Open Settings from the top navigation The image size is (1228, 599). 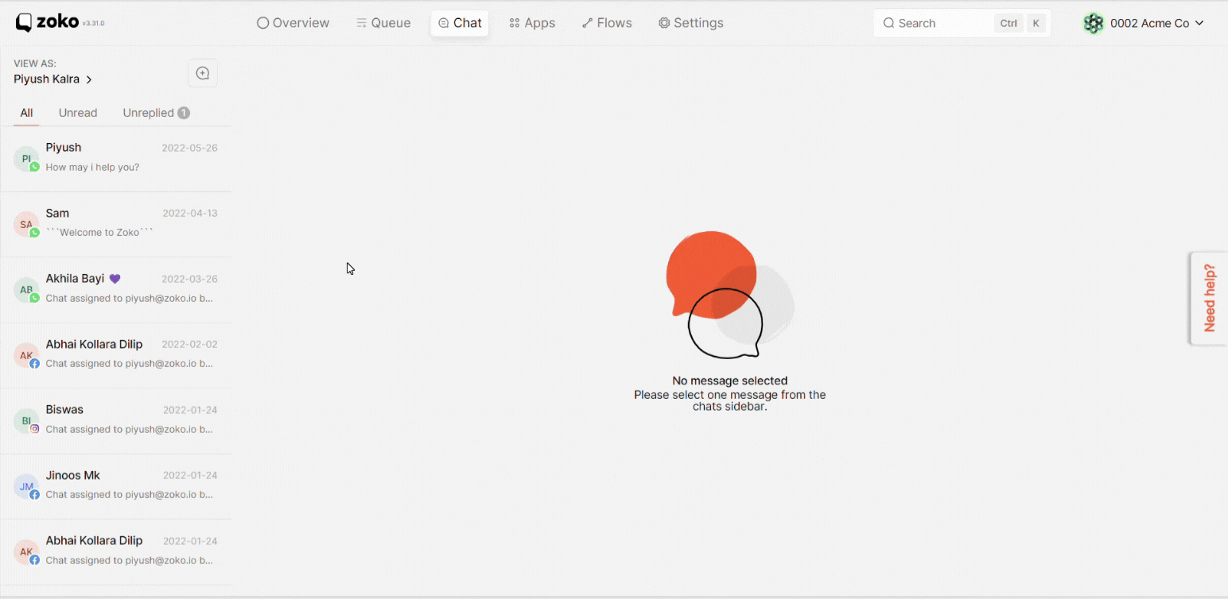click(691, 23)
